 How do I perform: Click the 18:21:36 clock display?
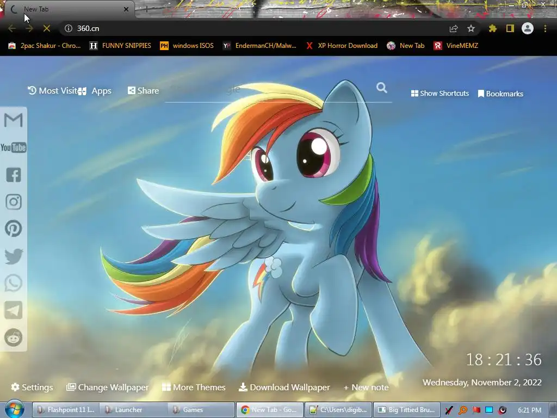[x=504, y=360]
